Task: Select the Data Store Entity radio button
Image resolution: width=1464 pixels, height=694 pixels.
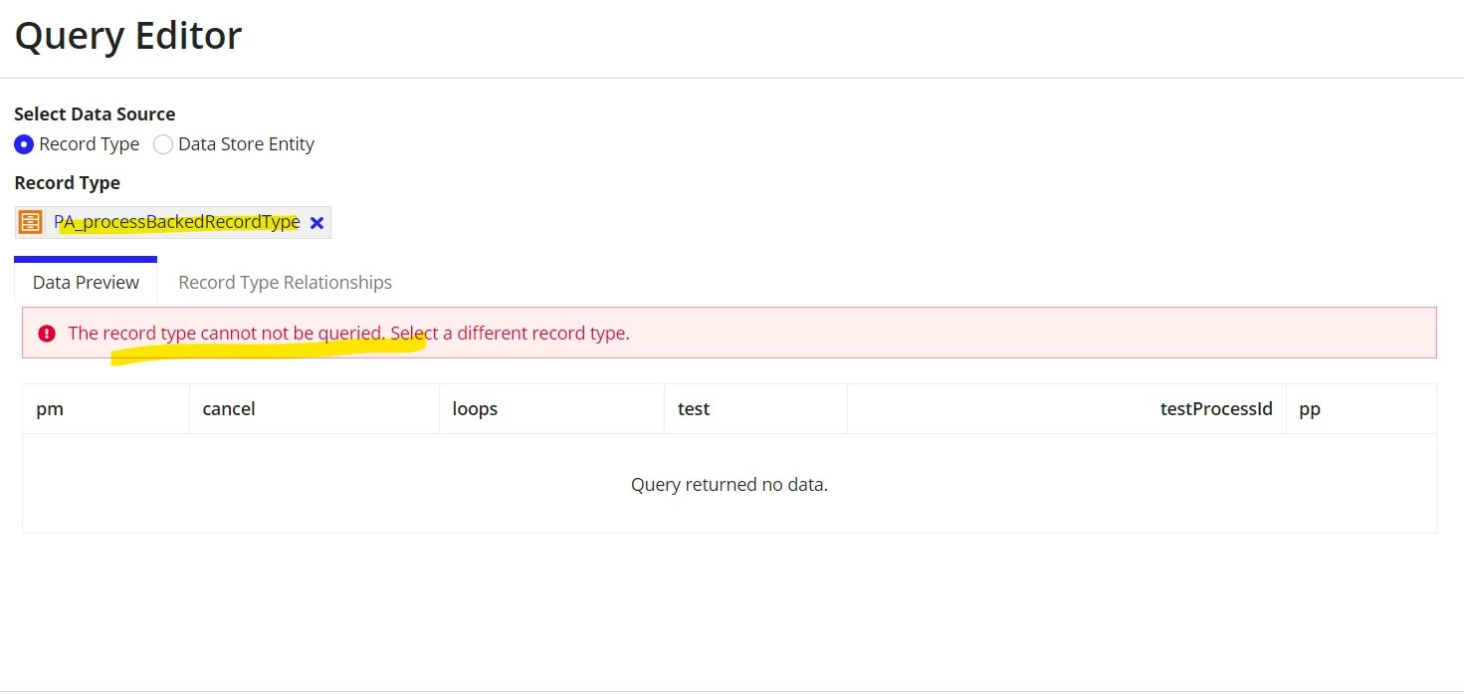Action: (x=163, y=144)
